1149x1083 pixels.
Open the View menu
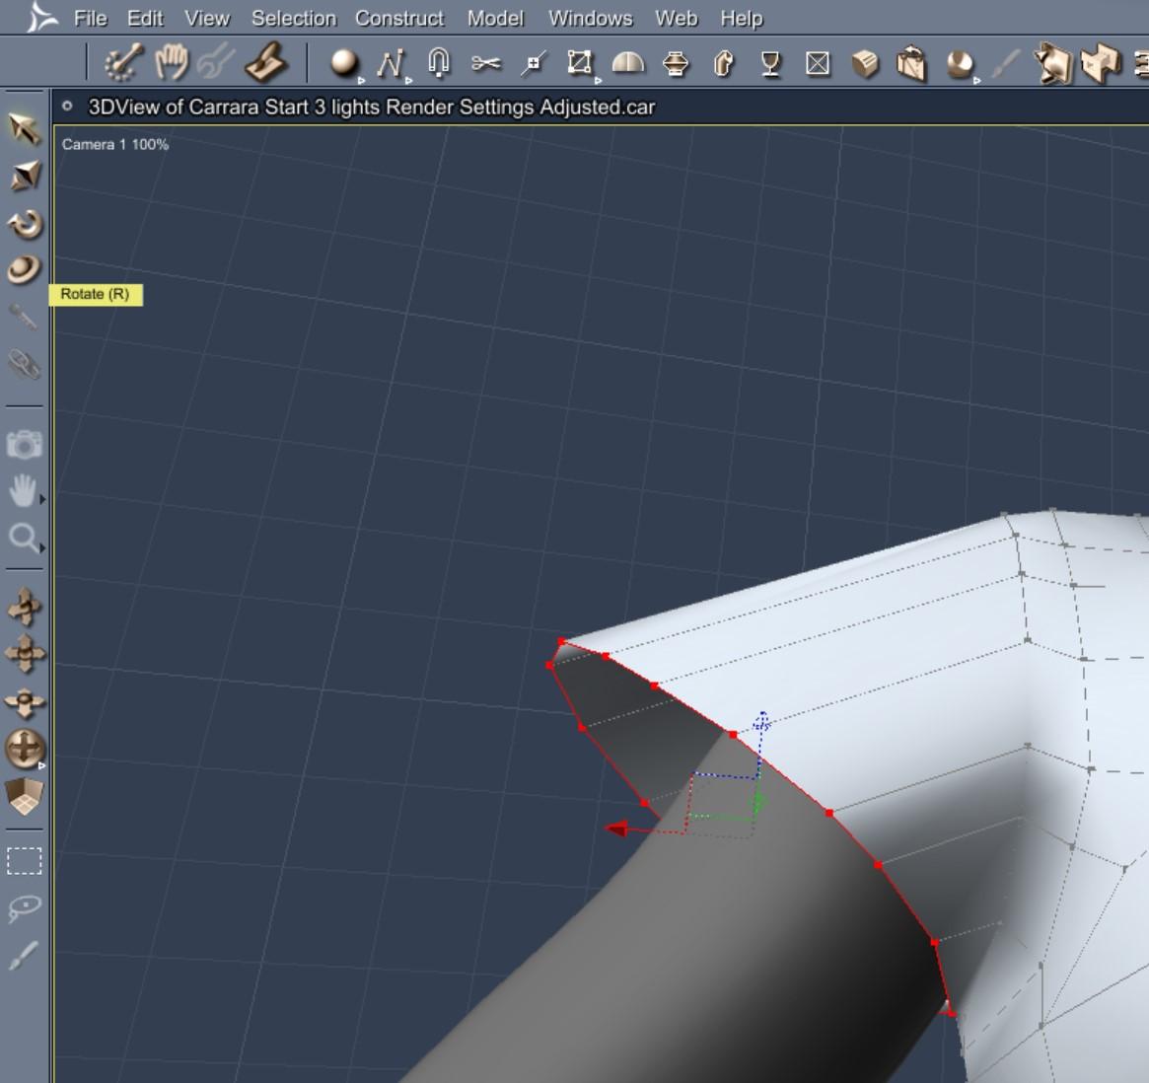pyautogui.click(x=207, y=19)
